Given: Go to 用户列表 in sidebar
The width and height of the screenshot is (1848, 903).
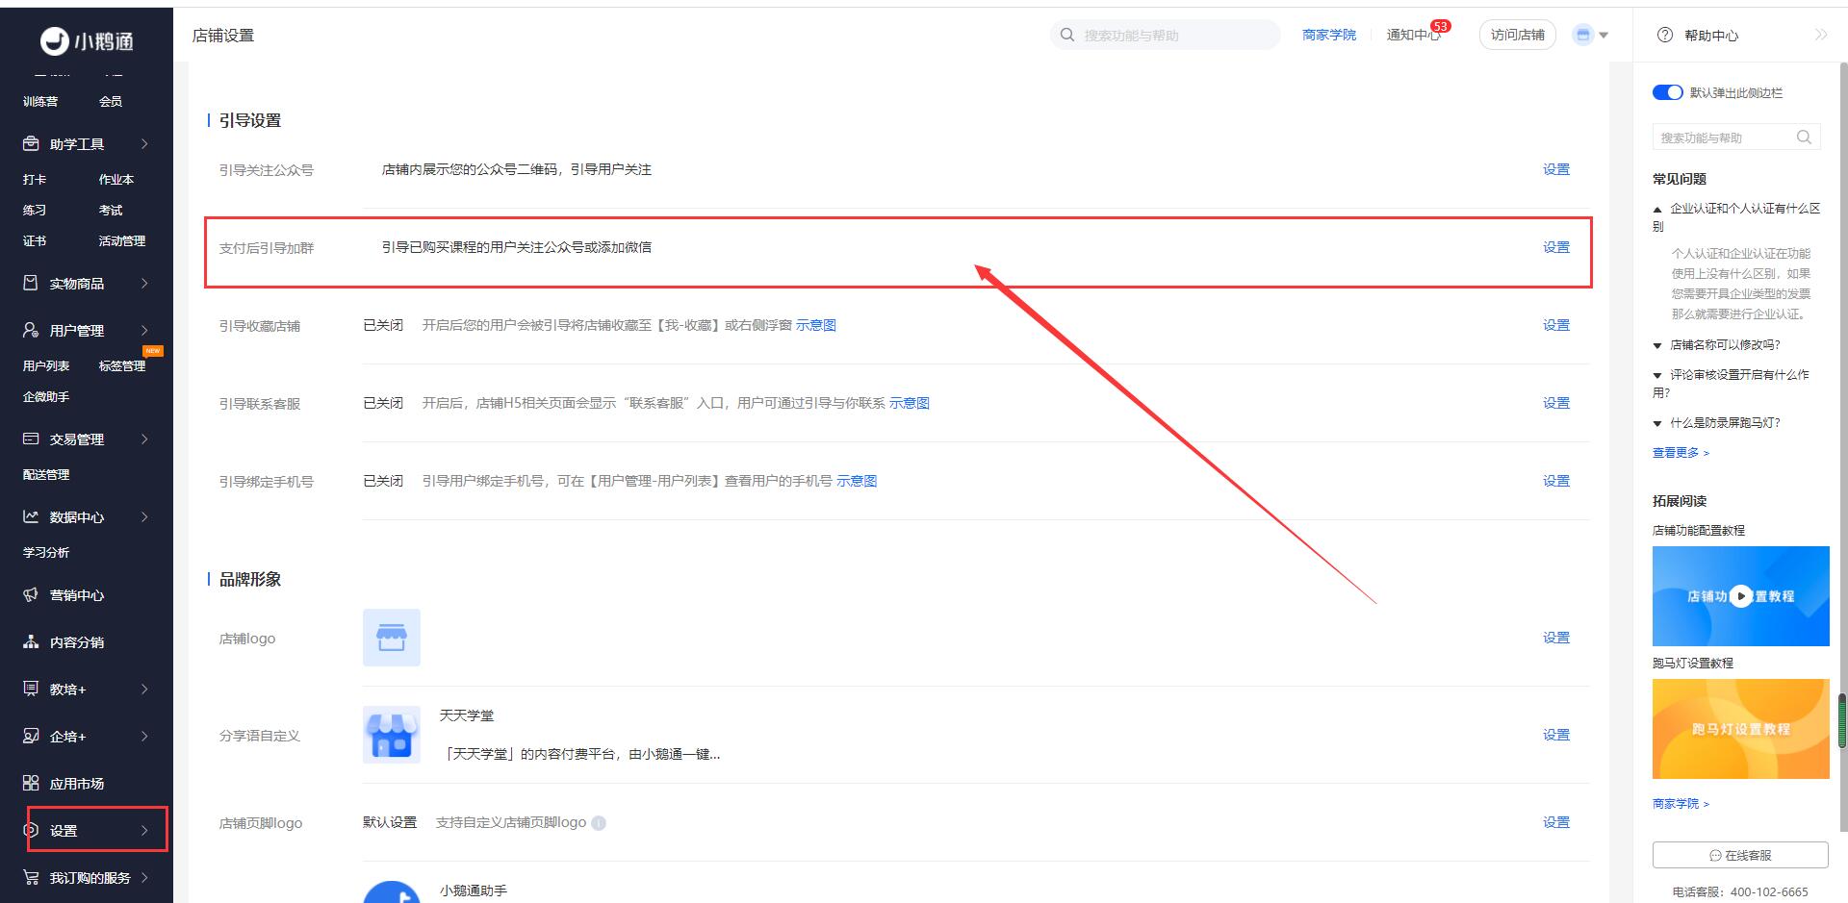Looking at the screenshot, I should point(46,366).
